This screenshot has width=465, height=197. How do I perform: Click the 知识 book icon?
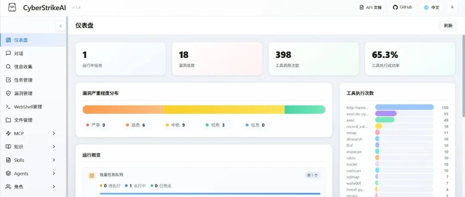[8, 147]
